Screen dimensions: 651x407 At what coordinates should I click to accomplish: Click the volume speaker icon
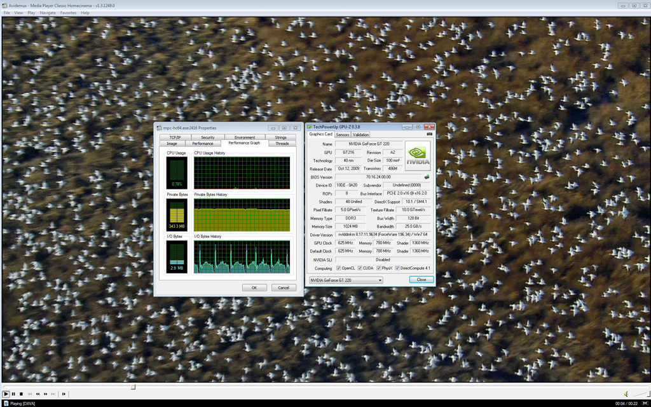(626, 394)
